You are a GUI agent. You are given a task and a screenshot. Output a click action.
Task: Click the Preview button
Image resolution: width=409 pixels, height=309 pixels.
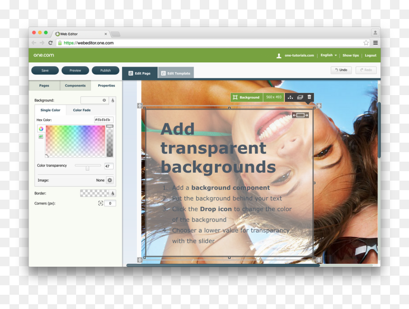tap(75, 70)
